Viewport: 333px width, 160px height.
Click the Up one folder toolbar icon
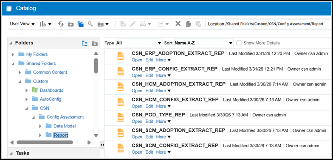71,24
